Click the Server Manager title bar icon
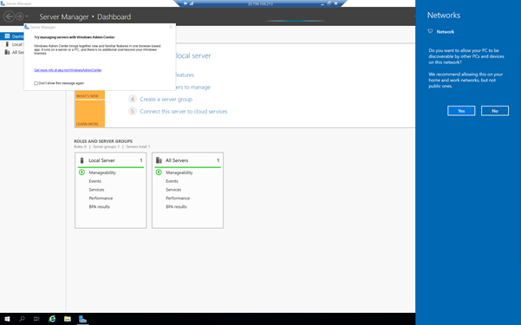 click(3, 3)
